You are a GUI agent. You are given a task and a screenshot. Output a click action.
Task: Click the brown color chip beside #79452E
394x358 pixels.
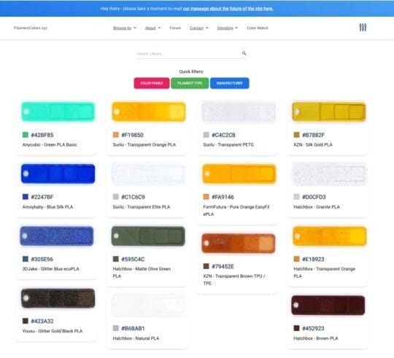(x=206, y=266)
